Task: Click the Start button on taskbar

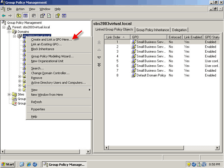Action: pos(8,164)
